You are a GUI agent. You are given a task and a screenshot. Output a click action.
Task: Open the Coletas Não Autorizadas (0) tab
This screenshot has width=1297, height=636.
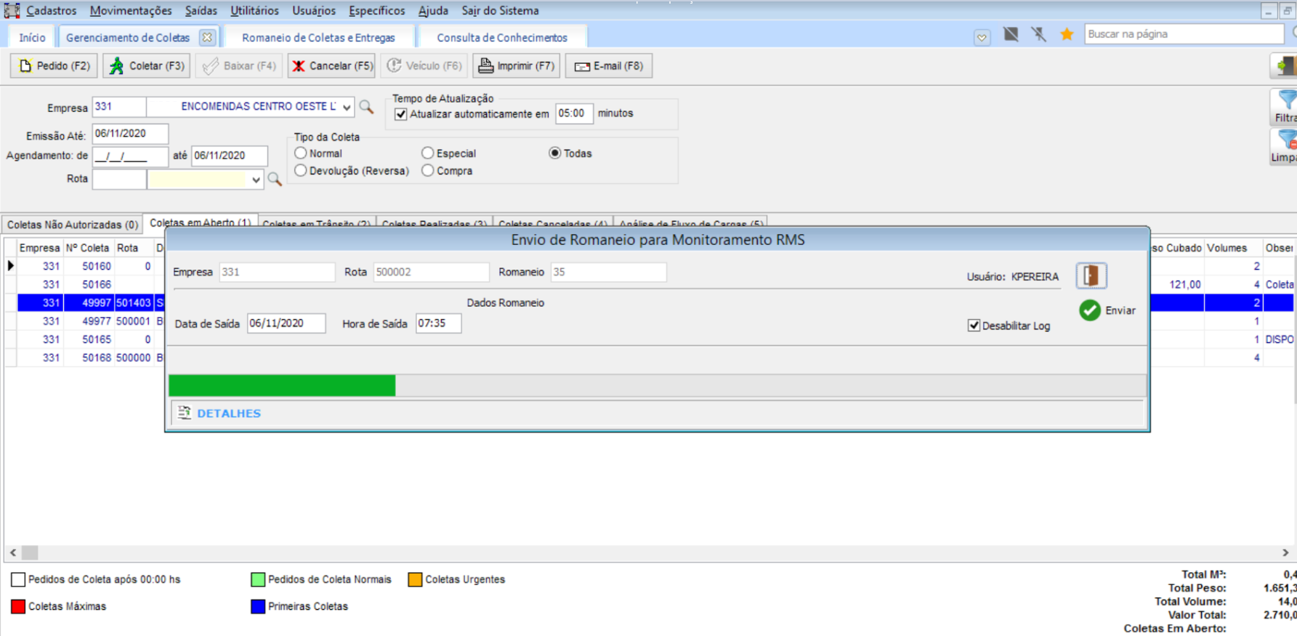pyautogui.click(x=73, y=225)
